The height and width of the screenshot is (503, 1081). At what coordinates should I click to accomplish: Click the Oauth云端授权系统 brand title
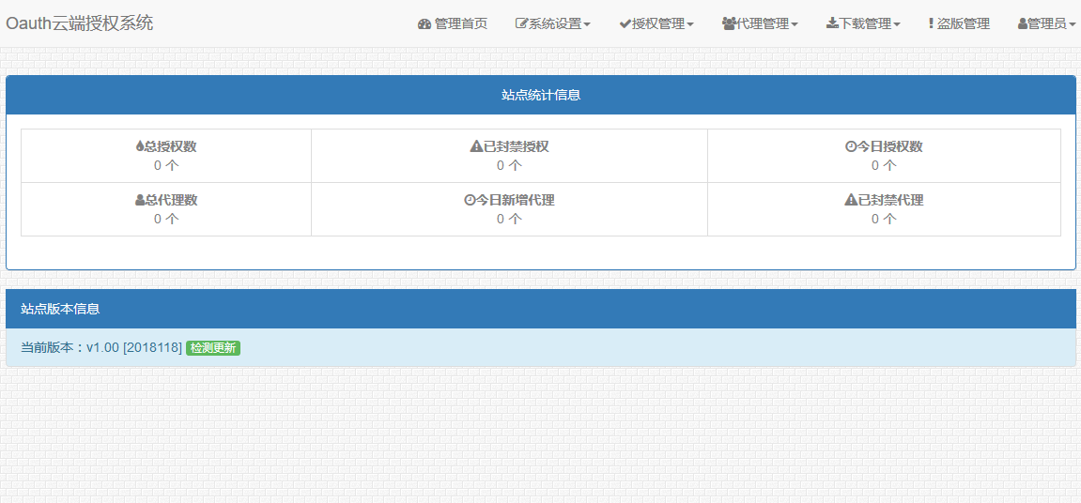(80, 23)
